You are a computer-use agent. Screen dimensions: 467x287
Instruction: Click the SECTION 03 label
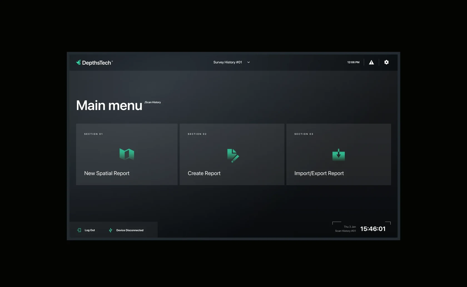coord(304,134)
